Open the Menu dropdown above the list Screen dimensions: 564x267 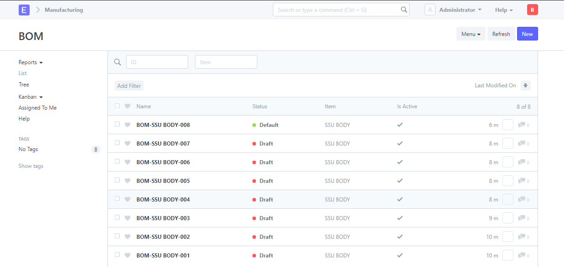coord(471,33)
